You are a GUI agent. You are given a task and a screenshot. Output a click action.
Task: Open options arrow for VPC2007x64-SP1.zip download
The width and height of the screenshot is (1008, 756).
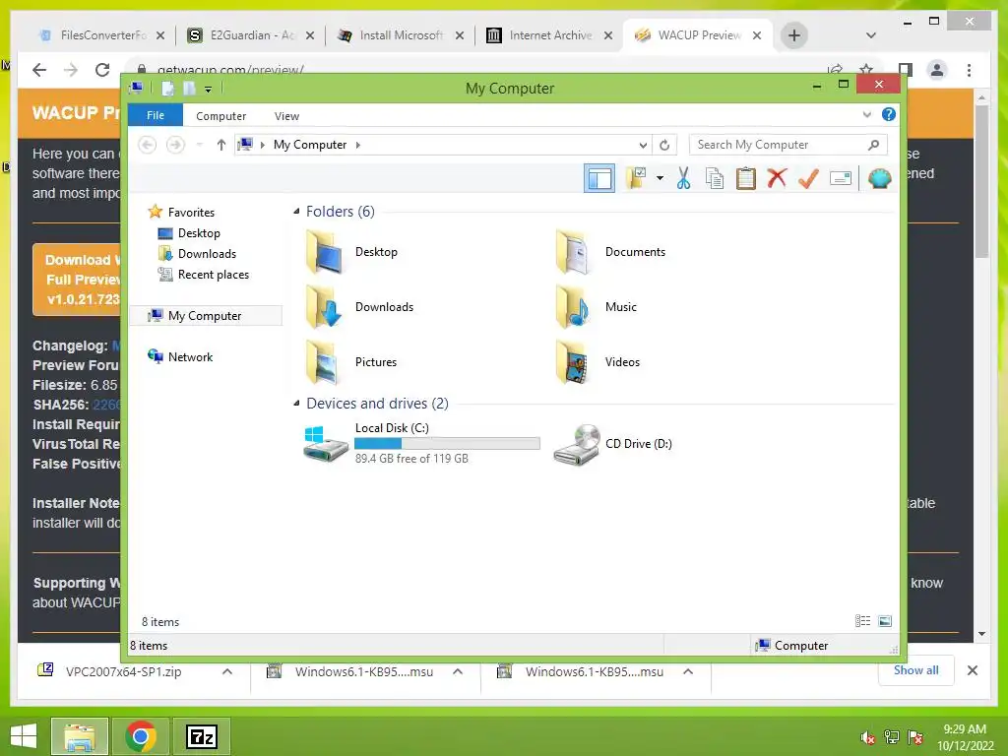point(227,671)
